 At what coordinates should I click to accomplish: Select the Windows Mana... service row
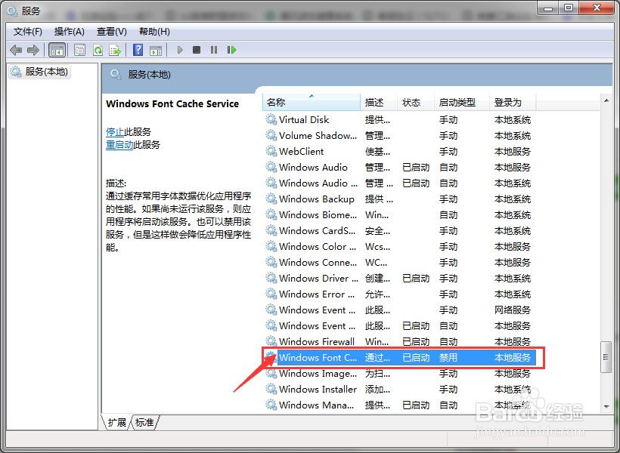click(399, 405)
